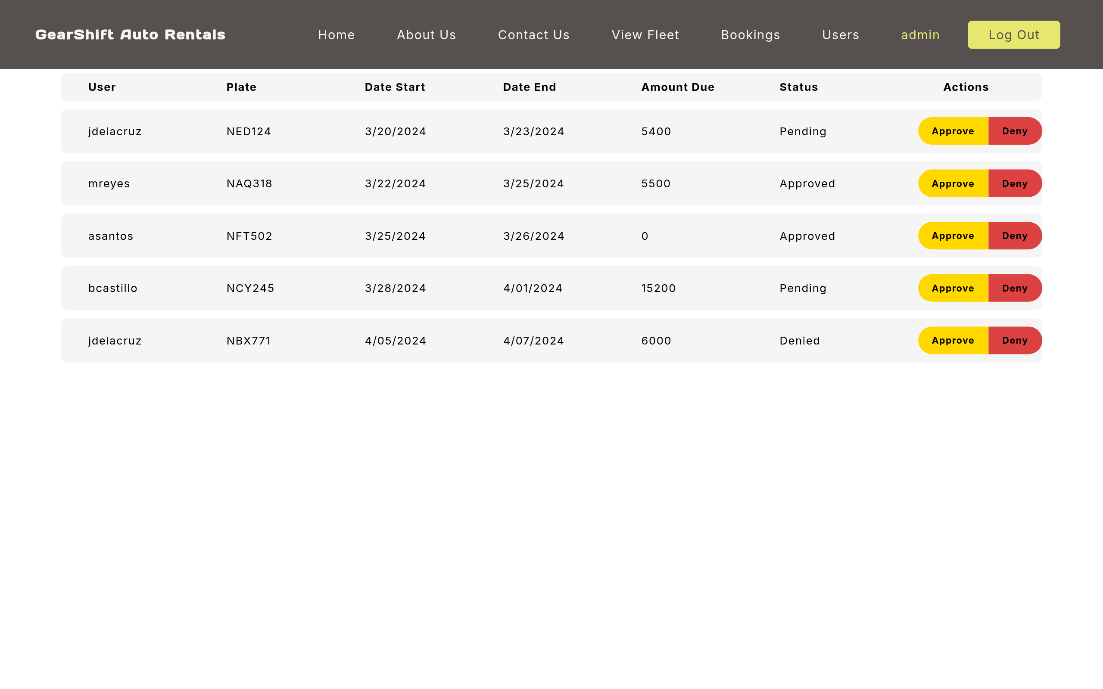Click amount due value 5400
Image resolution: width=1103 pixels, height=689 pixels.
(656, 131)
